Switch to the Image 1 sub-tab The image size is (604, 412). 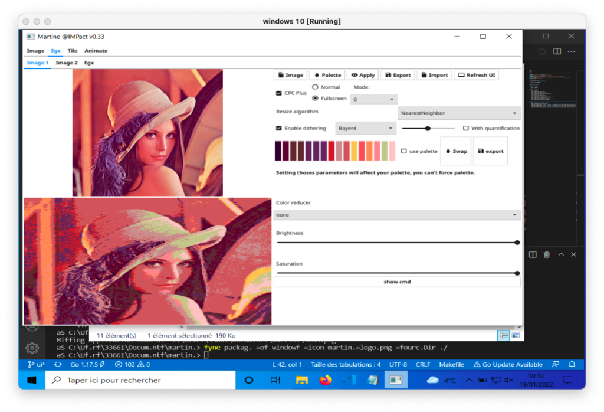click(x=37, y=63)
